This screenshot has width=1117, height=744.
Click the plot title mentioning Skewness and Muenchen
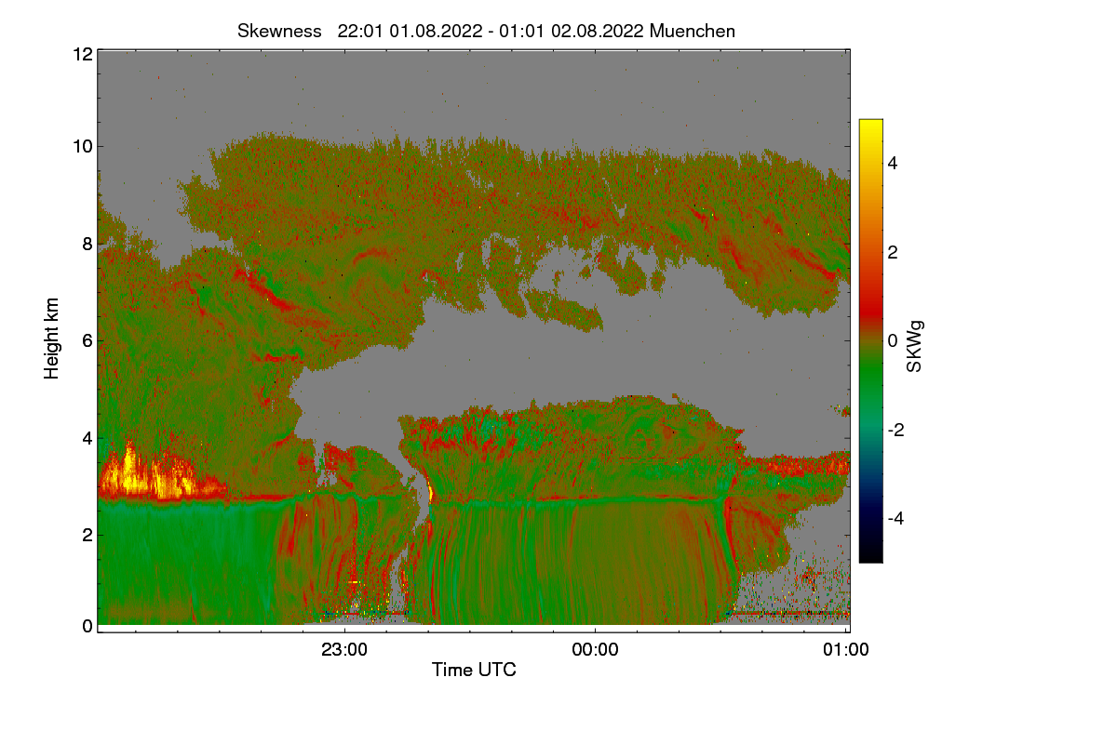(486, 31)
